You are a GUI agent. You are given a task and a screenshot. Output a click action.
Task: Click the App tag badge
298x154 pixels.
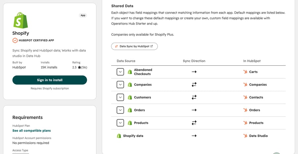(x=83, y=15)
